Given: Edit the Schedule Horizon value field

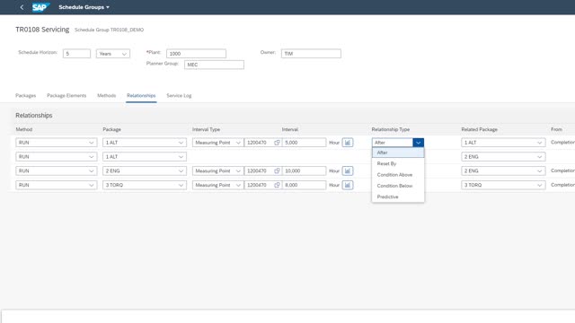Looking at the screenshot, I should (x=76, y=54).
